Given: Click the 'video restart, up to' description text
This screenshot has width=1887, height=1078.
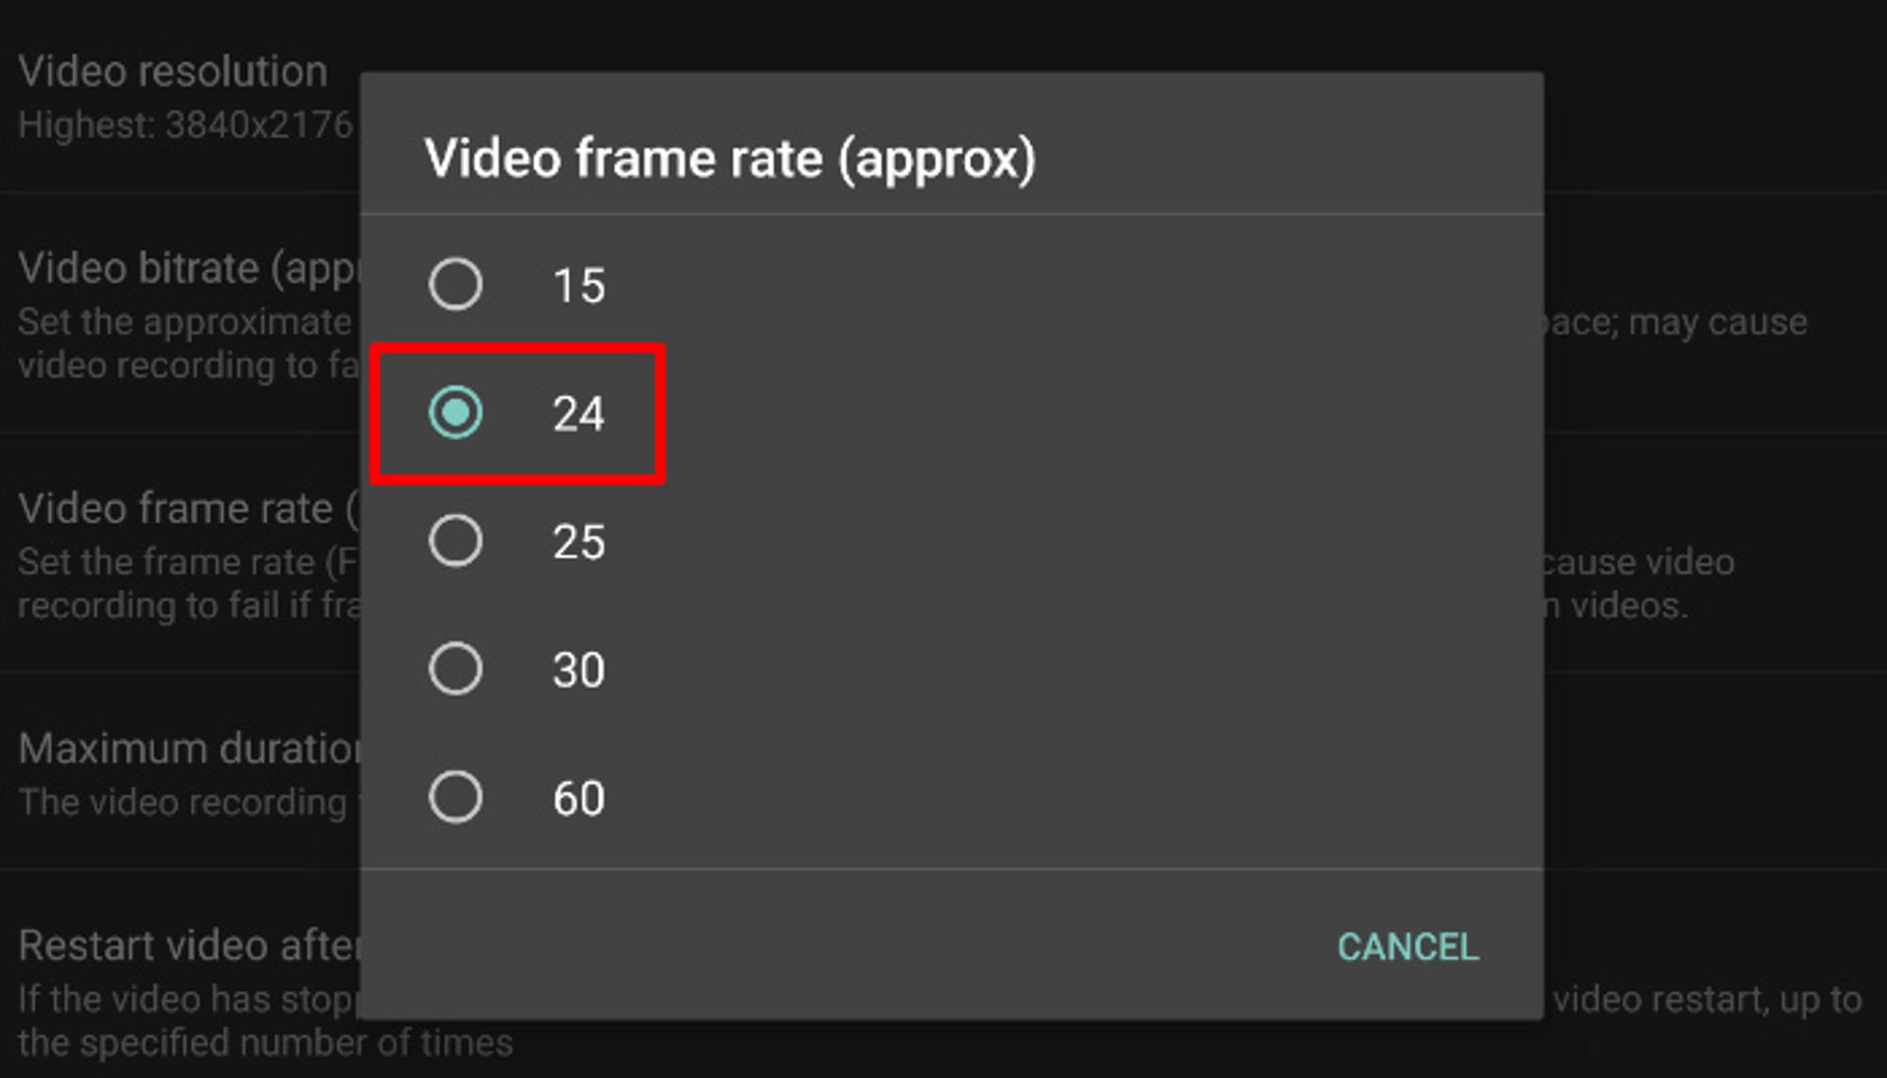Looking at the screenshot, I should point(1708,999).
